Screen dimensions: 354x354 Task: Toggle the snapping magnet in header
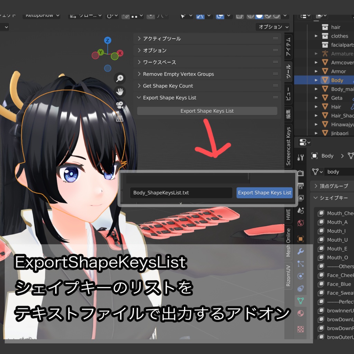click(125, 16)
